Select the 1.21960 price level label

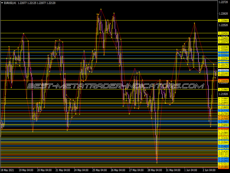pyautogui.click(x=223, y=90)
